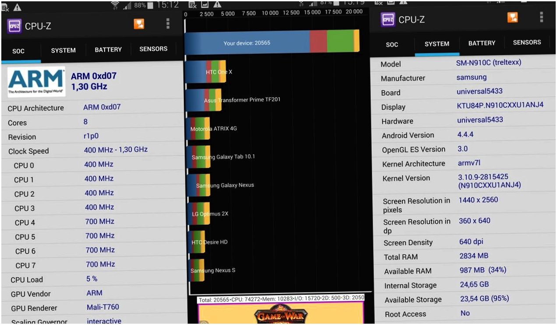
Task: Tap the Revision value r1p0
Action: [x=91, y=136]
